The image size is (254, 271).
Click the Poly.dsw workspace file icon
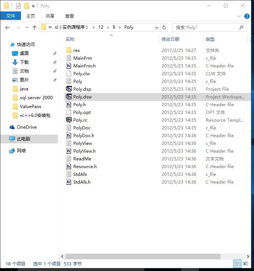click(x=69, y=97)
